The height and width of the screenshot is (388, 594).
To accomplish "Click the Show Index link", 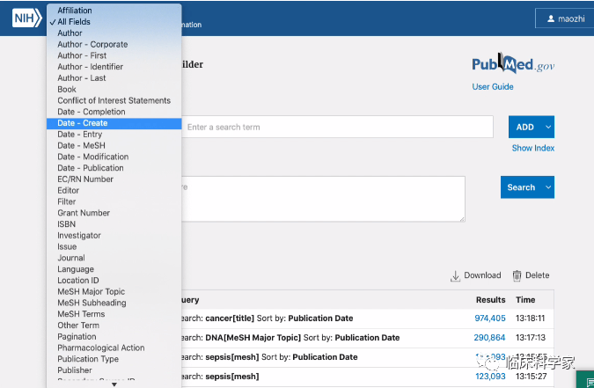I will 533,148.
